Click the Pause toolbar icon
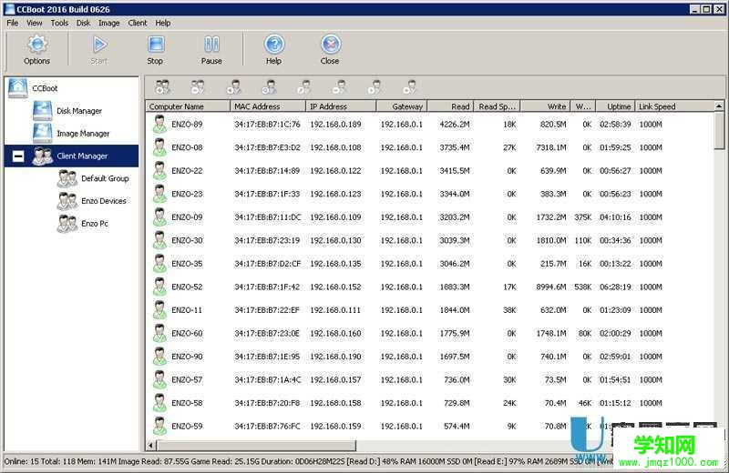 211,45
